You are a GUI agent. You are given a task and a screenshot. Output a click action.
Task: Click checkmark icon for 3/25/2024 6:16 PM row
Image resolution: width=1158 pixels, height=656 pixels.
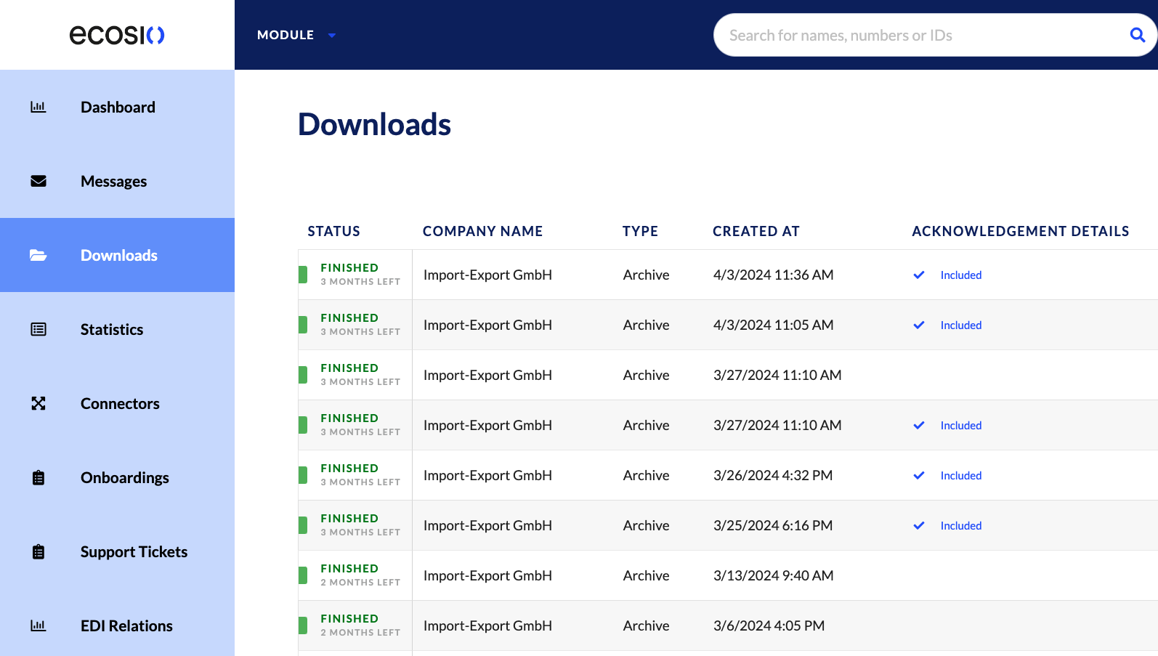[919, 525]
